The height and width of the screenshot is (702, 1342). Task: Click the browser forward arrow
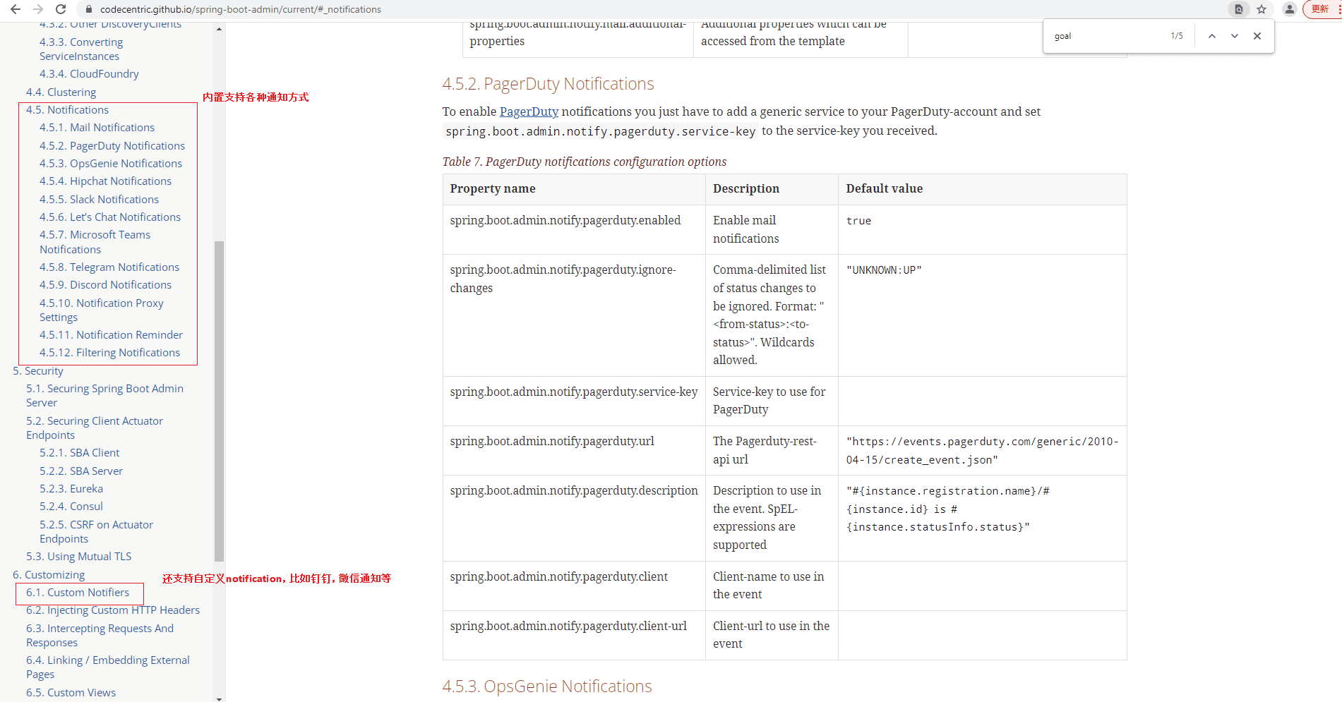point(38,9)
